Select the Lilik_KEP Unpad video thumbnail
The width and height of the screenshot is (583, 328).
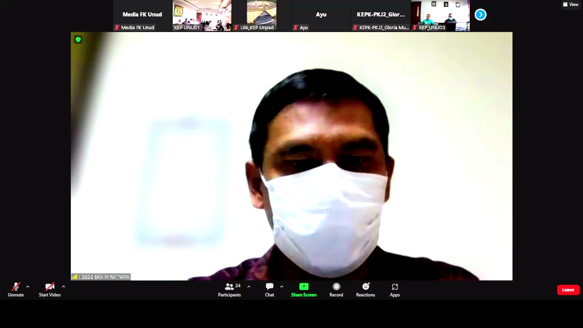click(x=261, y=16)
